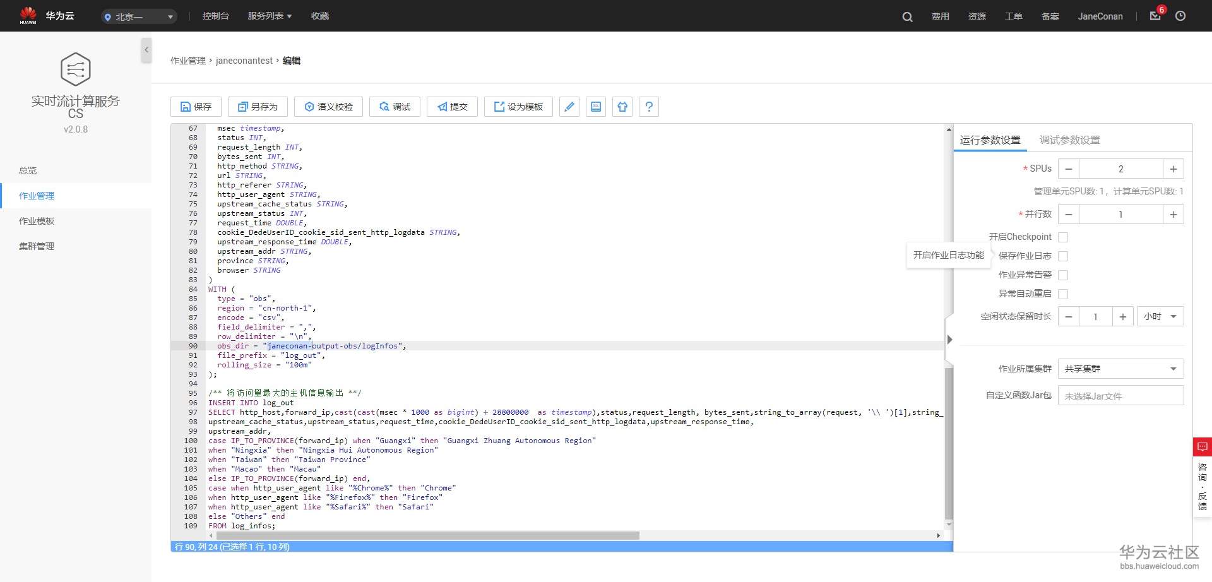Screen dimensions: 1212x582
Task: Click the INSERT INTO log_out code line
Action: pyautogui.click(x=251, y=403)
